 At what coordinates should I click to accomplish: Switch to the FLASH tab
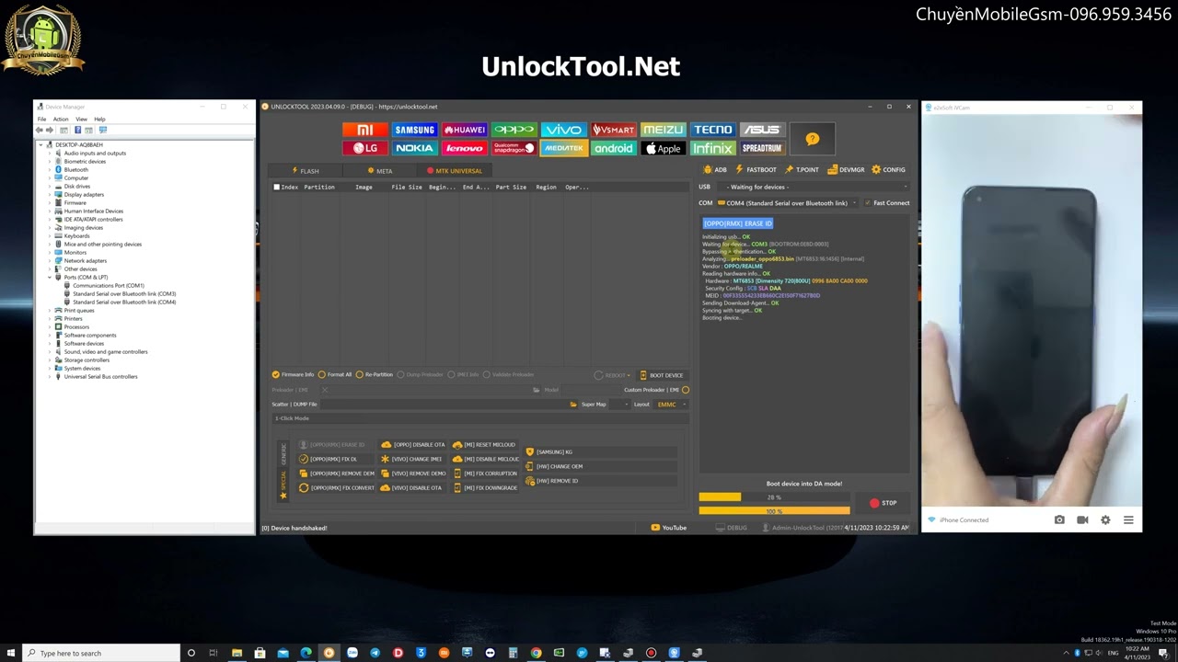point(305,171)
